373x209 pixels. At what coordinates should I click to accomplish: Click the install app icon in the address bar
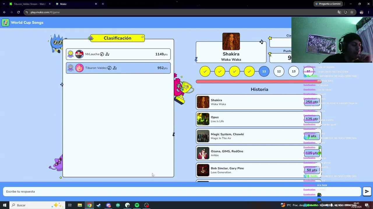point(346,12)
